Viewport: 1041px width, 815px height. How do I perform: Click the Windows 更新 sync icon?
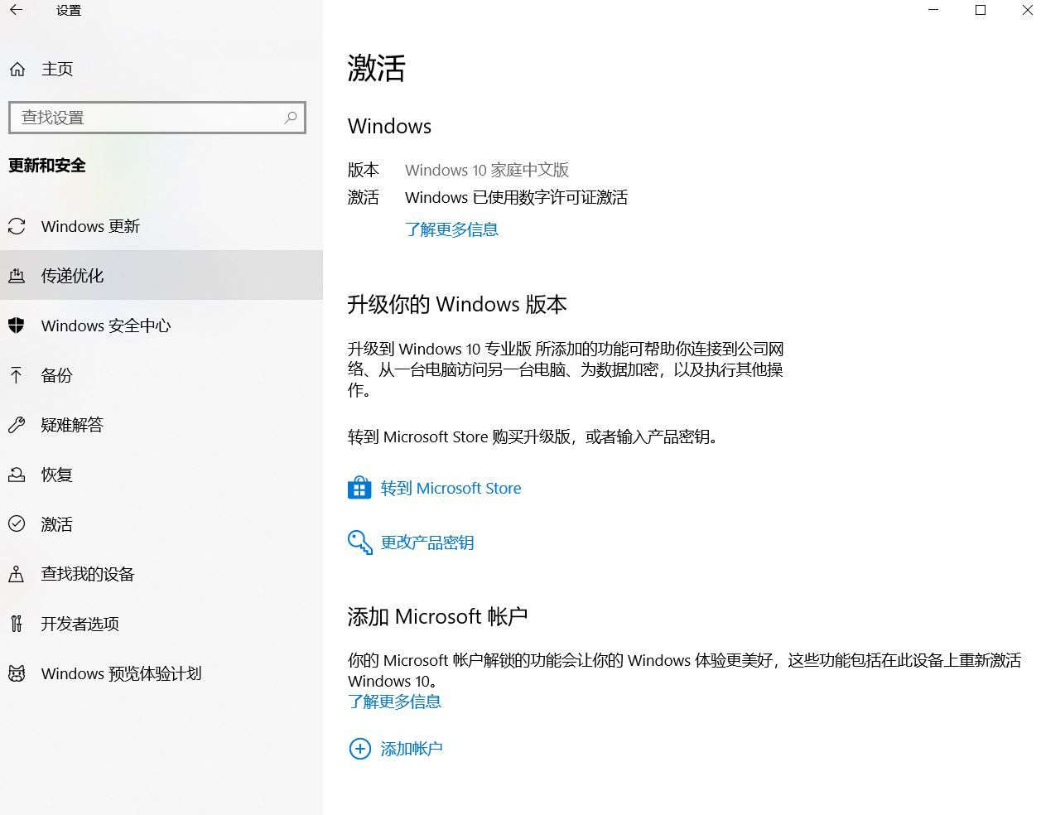tap(17, 226)
